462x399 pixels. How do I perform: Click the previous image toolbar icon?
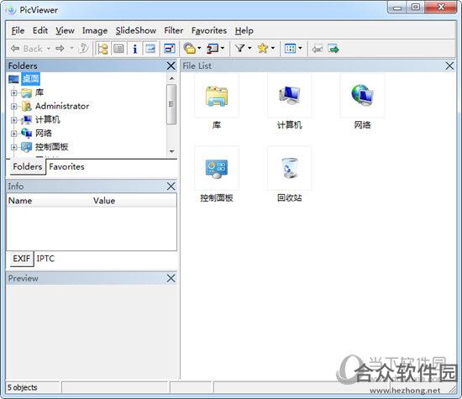click(x=318, y=49)
